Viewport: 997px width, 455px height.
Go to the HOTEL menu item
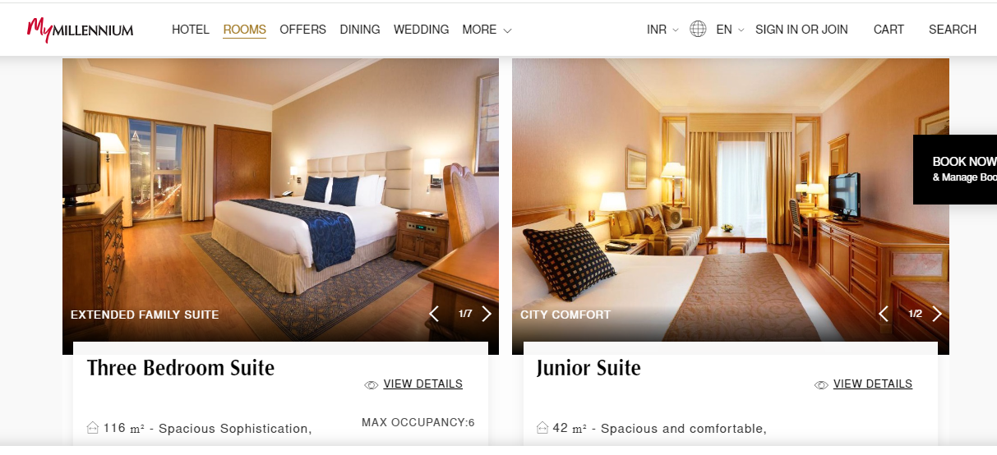coord(191,30)
